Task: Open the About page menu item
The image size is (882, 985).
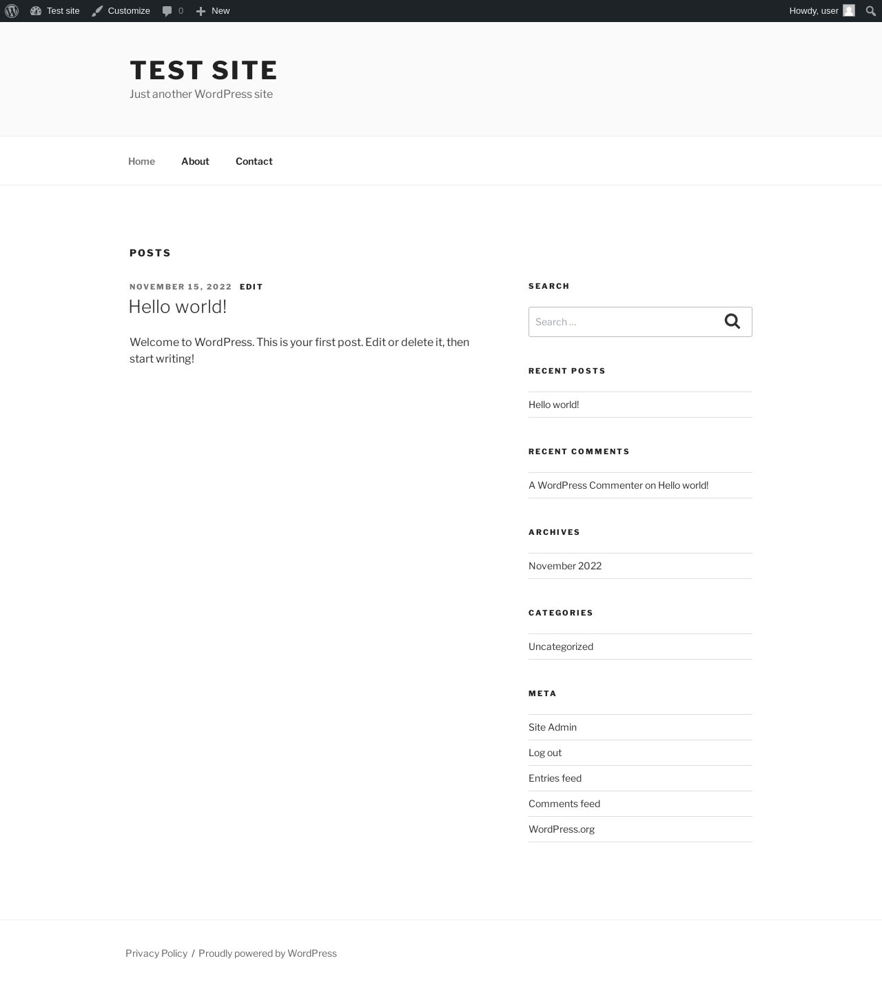Action: [195, 161]
